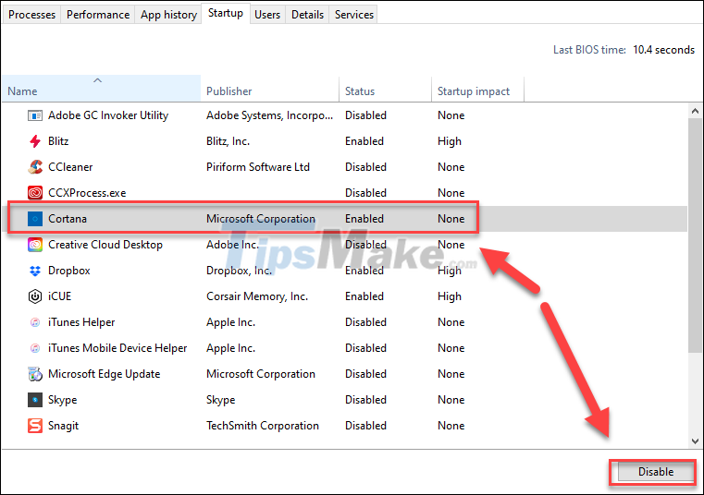Screen dimensions: 704x495
Task: Switch to the Processes tab
Action: [31, 15]
